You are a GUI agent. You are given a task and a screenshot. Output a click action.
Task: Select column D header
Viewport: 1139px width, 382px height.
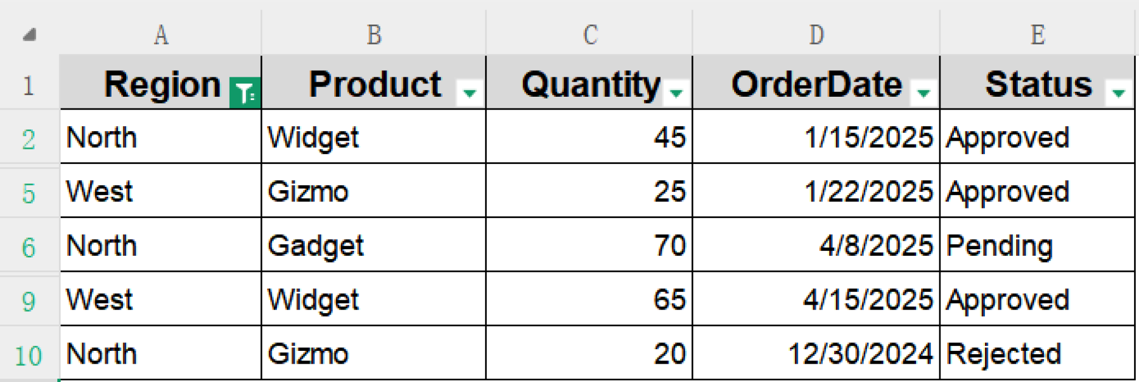point(815,34)
